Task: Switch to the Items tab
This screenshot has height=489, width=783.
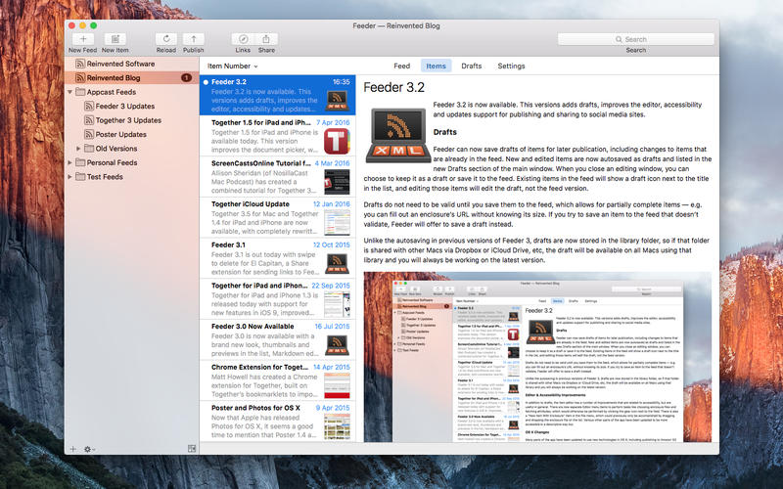Action: 436,66
